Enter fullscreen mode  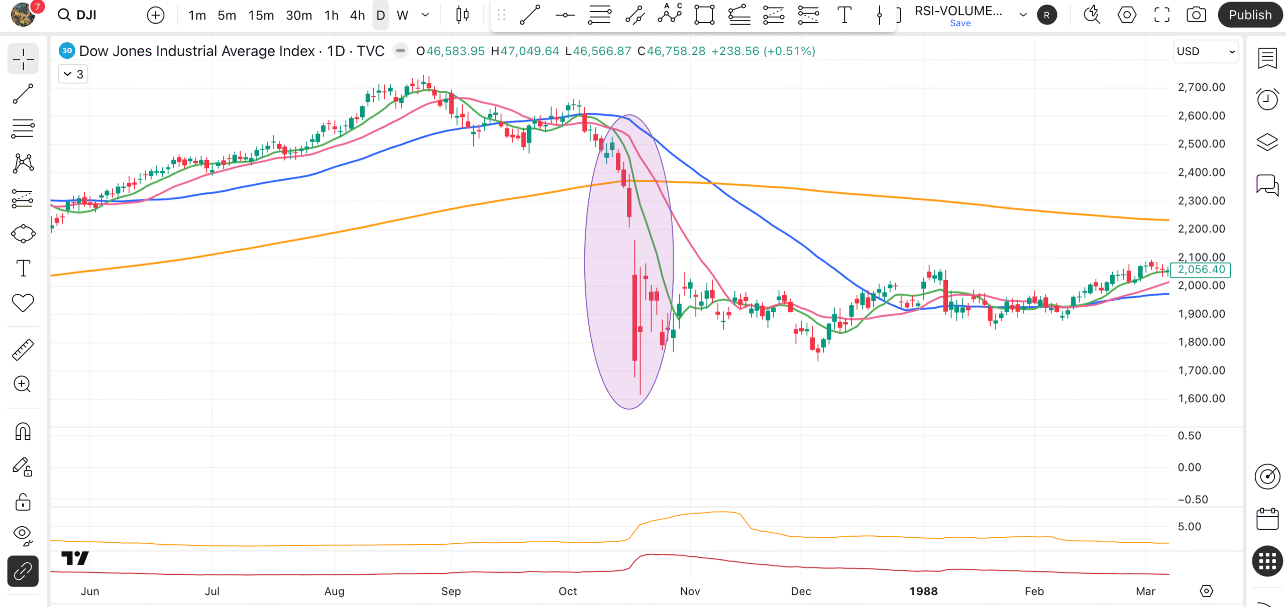pyautogui.click(x=1161, y=15)
